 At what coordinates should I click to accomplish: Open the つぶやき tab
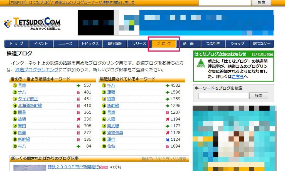tap(213, 44)
